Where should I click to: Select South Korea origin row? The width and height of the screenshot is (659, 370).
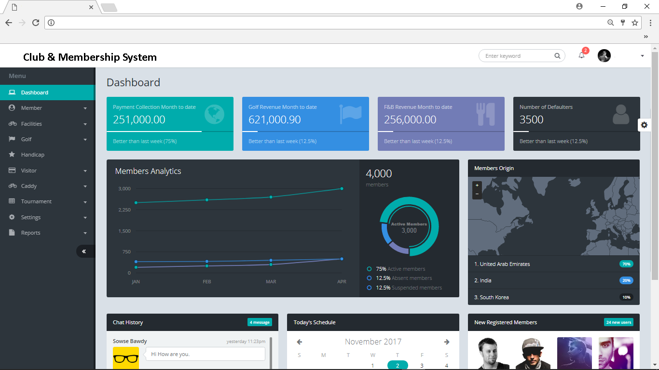point(554,297)
